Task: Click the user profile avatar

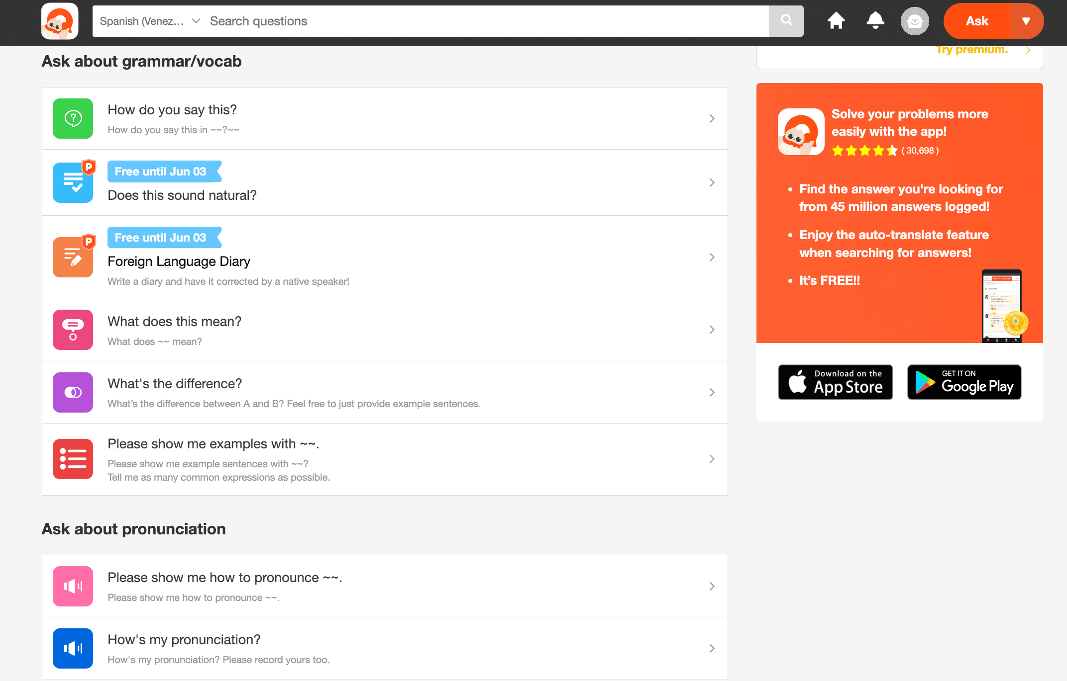Action: click(x=915, y=21)
